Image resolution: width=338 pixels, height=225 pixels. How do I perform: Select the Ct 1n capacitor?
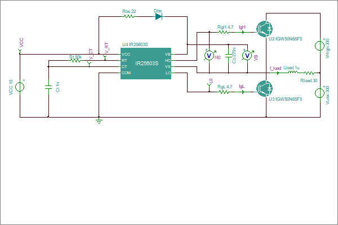point(48,87)
